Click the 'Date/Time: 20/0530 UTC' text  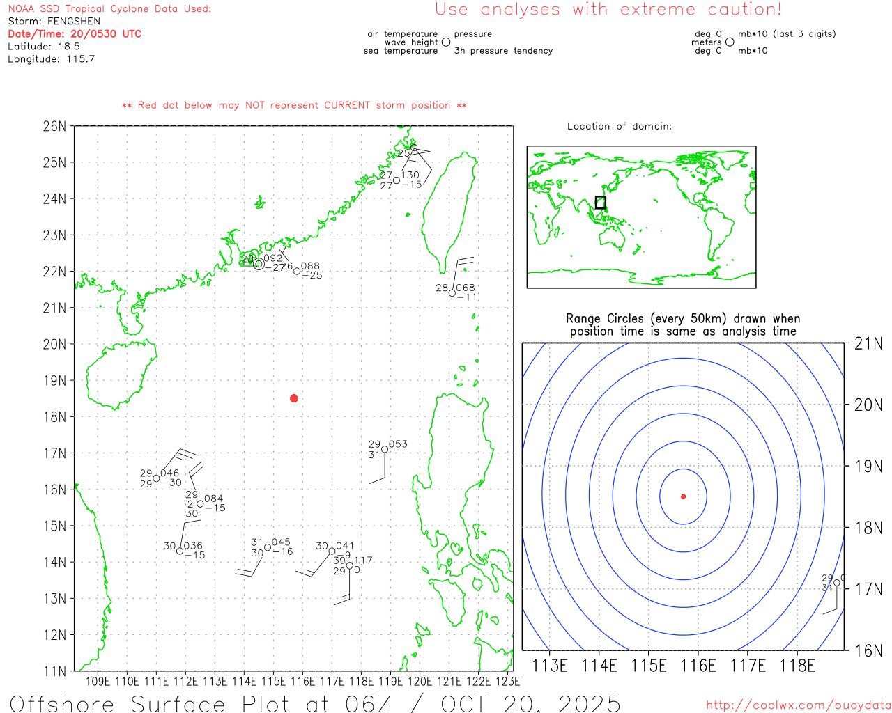click(75, 33)
